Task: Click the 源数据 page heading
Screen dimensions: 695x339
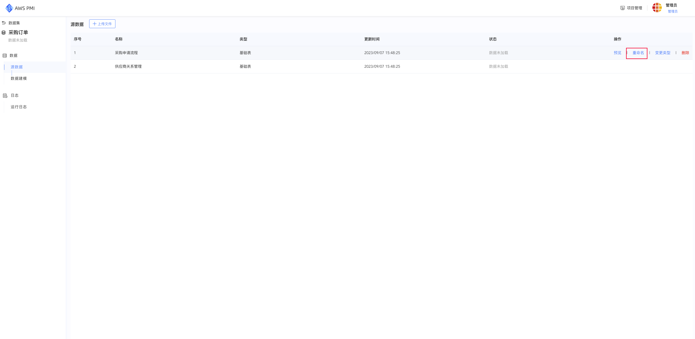Action: pos(77,24)
